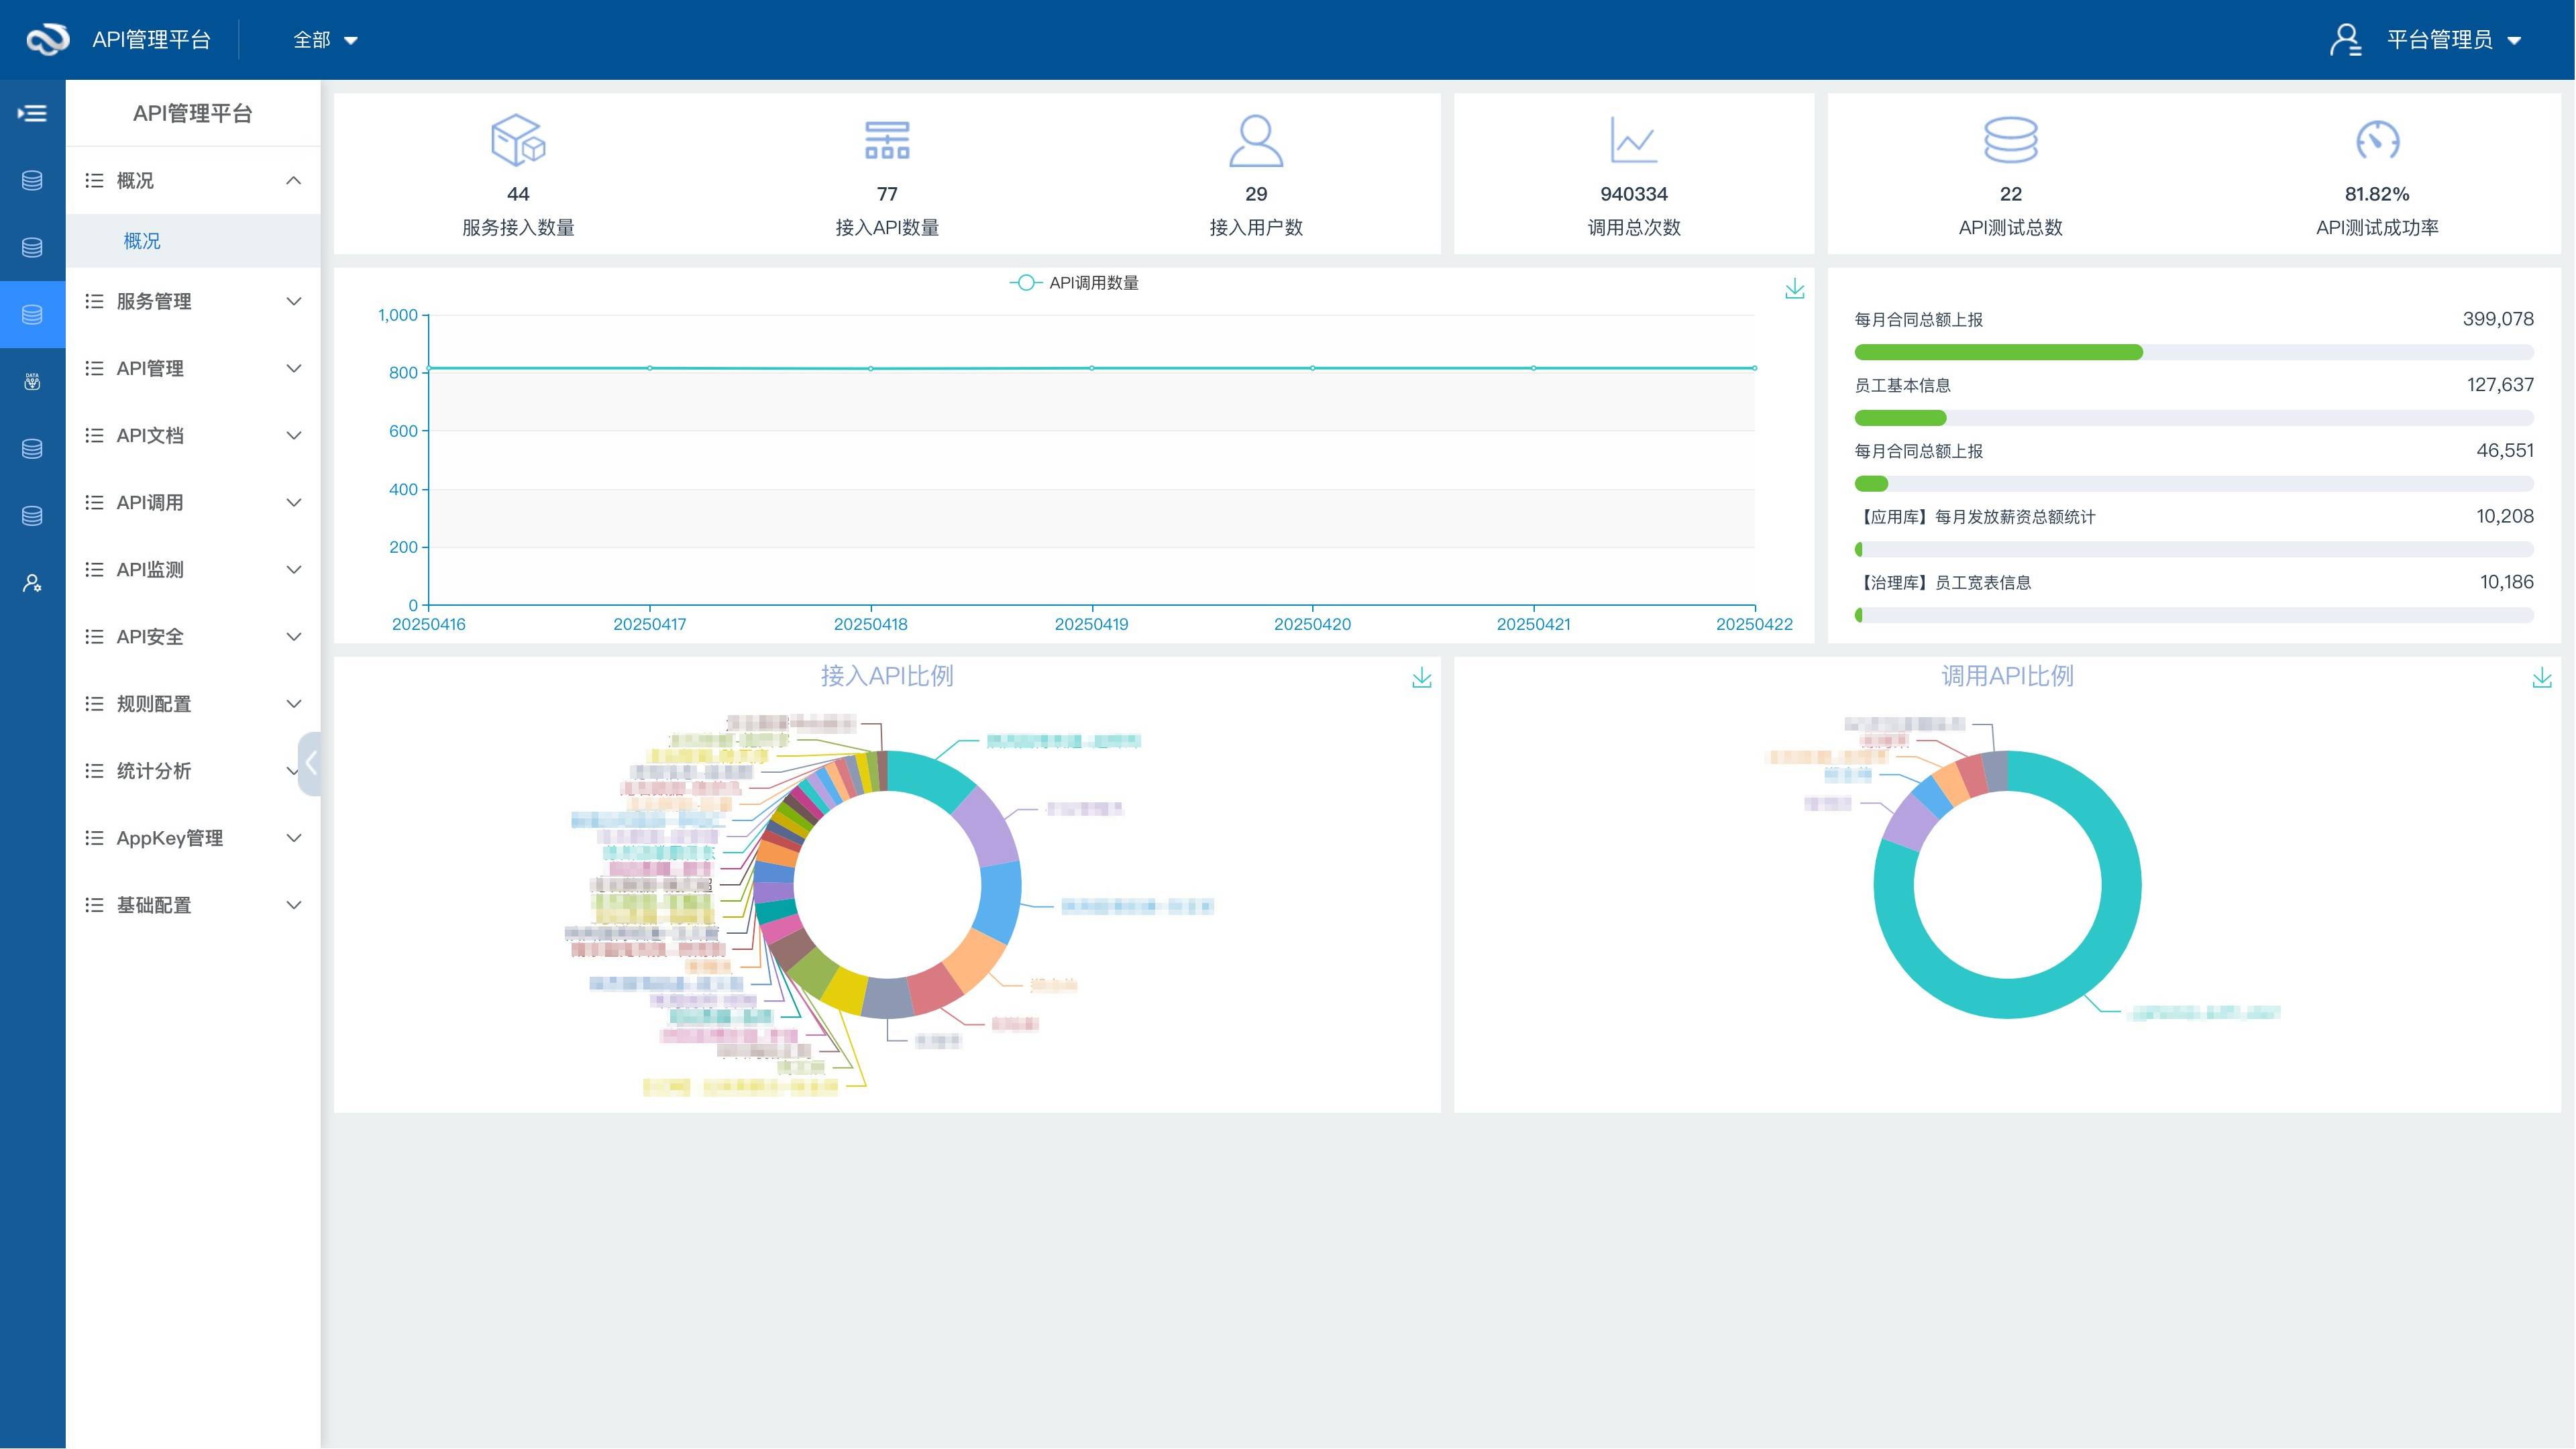Open the 全部 dropdown in header
Screen dimensions: 2576x1449
click(x=325, y=40)
